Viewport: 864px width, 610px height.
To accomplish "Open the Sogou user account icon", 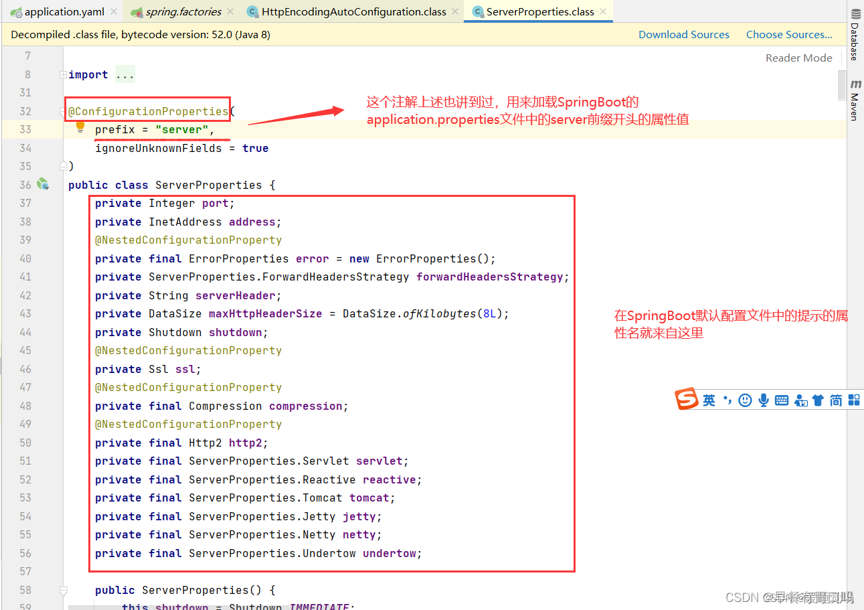I will tap(800, 400).
